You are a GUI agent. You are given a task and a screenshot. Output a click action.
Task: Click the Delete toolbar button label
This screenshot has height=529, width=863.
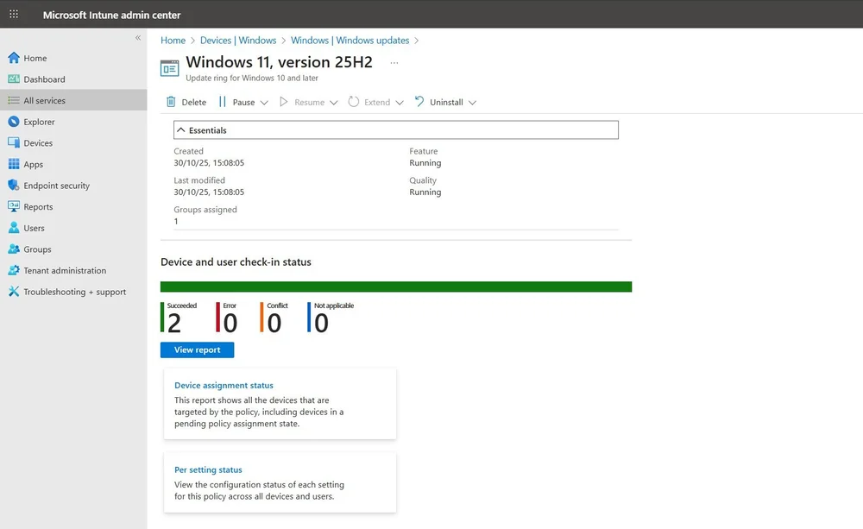193,103
